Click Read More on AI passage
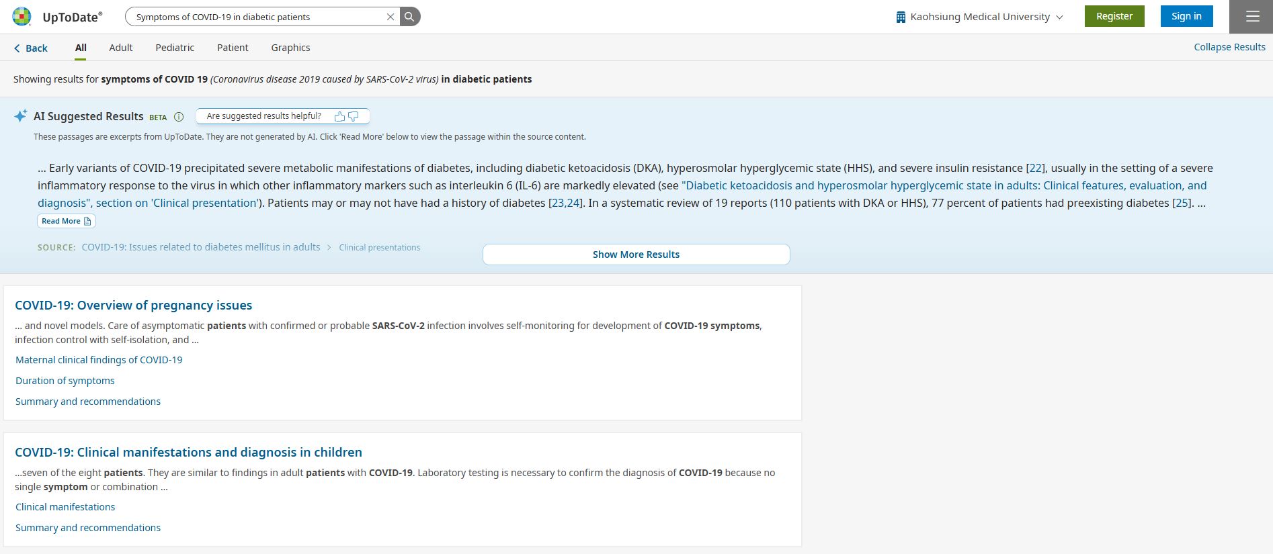This screenshot has width=1273, height=554. pyautogui.click(x=66, y=221)
